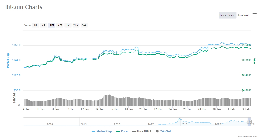Open the coinmarketcap.com credit link
Screen dimensions: 261x140
(248, 136)
